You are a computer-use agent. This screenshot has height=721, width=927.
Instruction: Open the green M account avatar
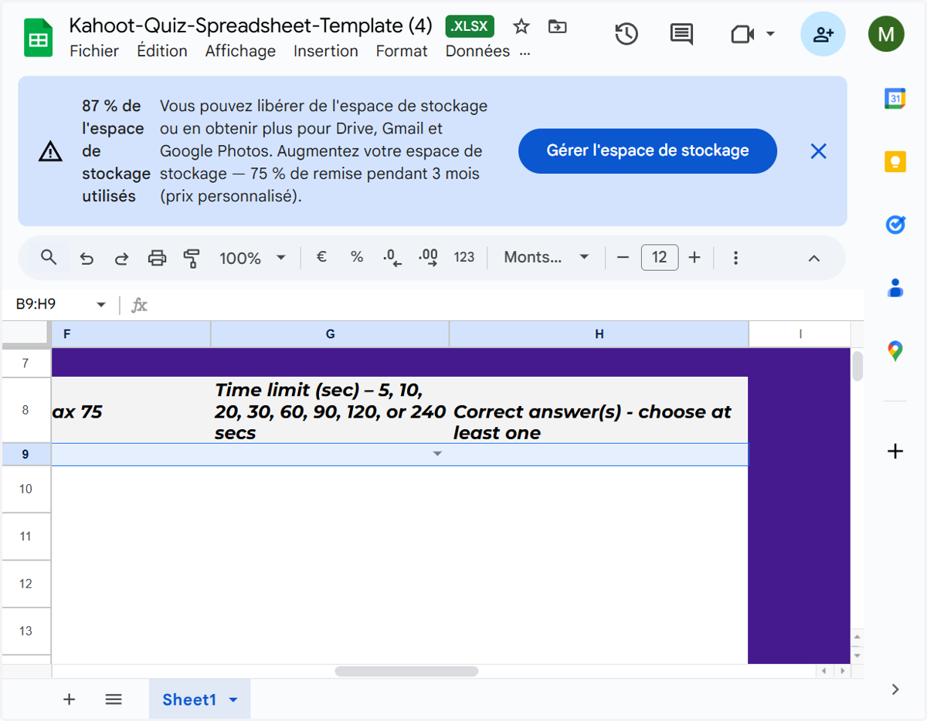[886, 34]
